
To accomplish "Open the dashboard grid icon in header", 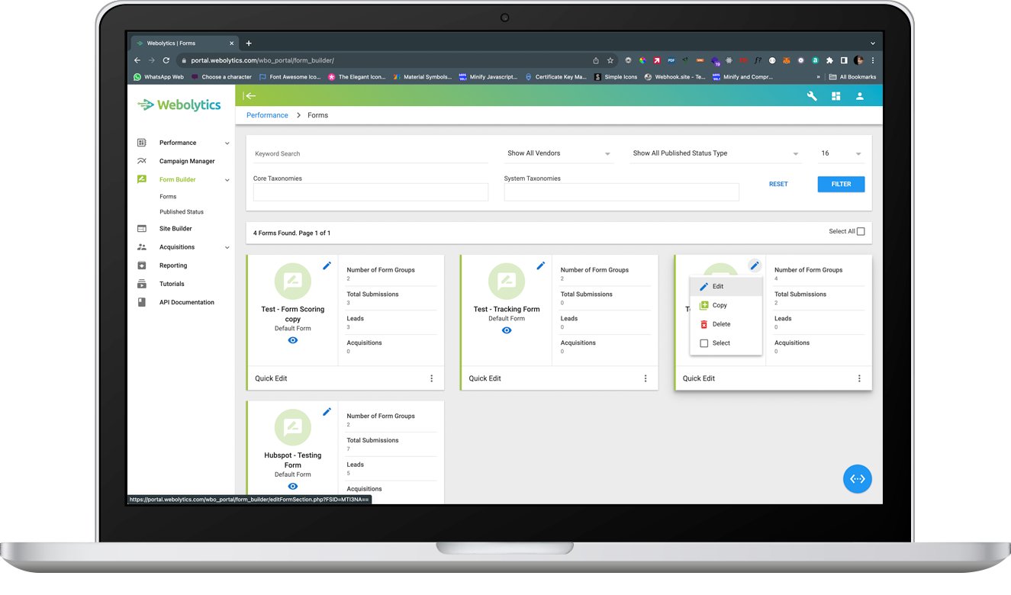I will (836, 96).
